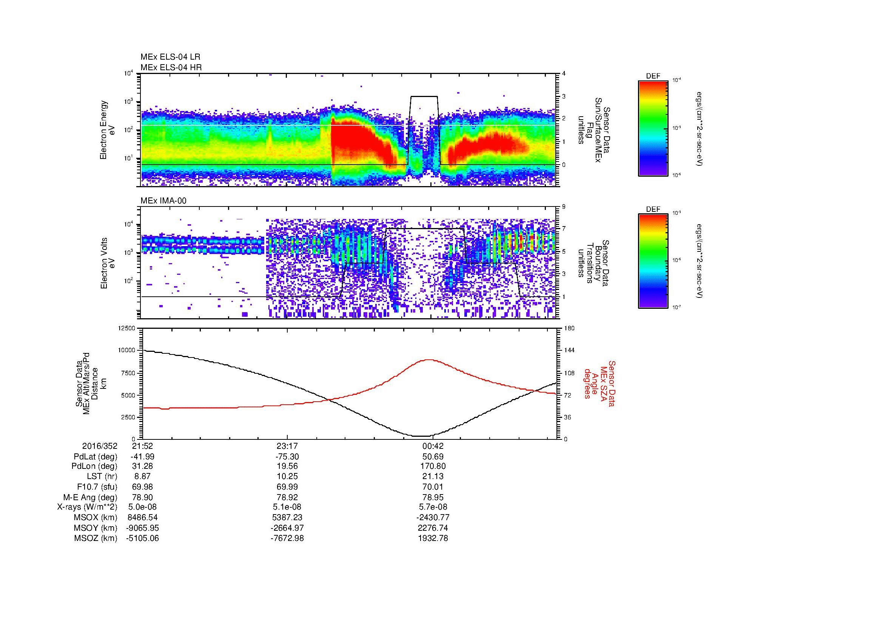Viewport: 883px width, 624px height.
Task: Click the red 'MEx SZA Angle degrees' axis label
Action: (x=599, y=383)
